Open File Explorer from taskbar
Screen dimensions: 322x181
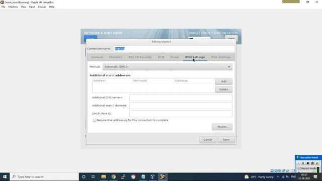click(x=104, y=176)
